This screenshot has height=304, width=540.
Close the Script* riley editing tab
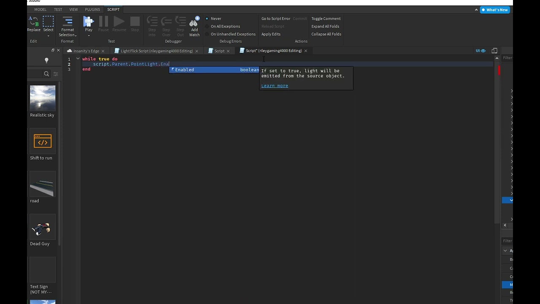point(305,51)
